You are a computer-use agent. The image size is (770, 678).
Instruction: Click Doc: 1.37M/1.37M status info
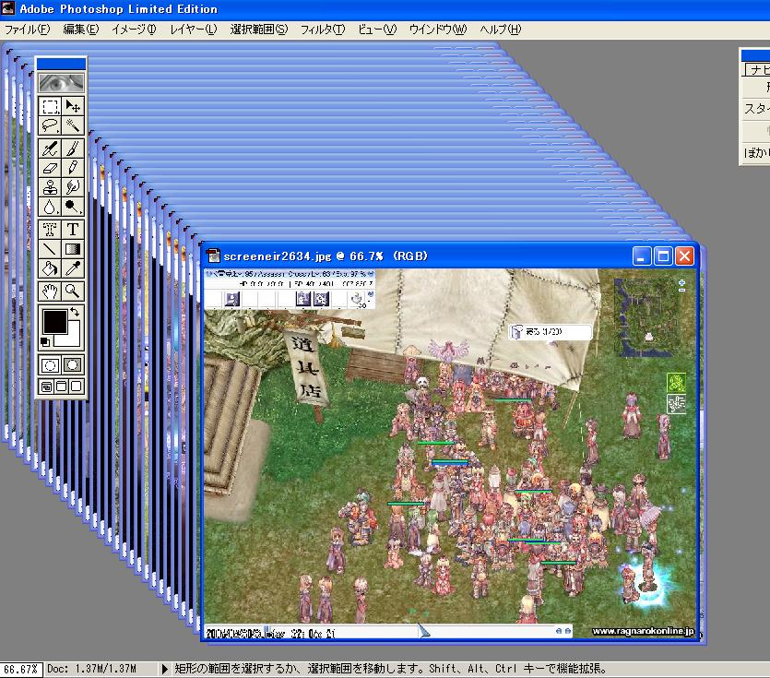[x=92, y=669]
